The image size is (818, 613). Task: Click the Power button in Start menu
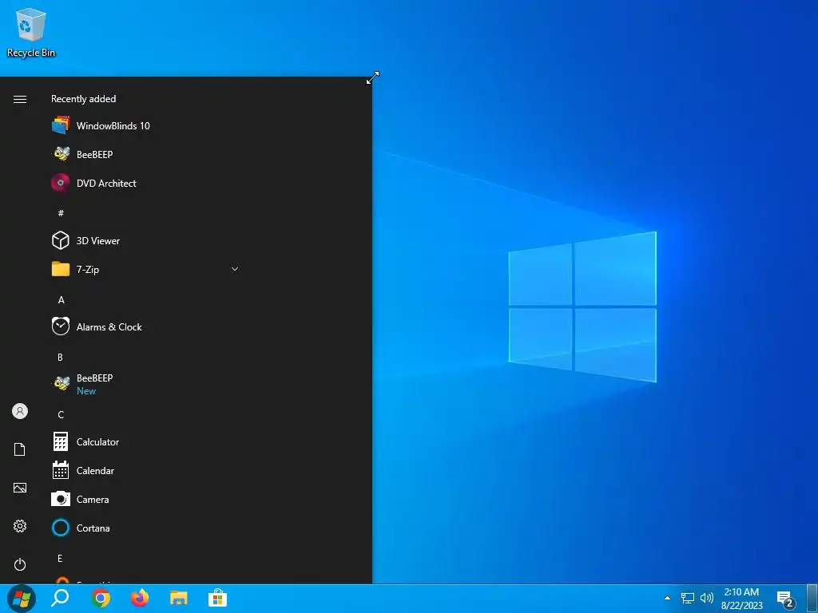20,564
